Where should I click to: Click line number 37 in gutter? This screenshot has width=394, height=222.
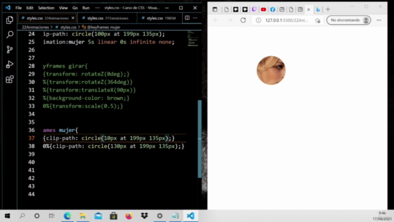[x=31, y=138]
